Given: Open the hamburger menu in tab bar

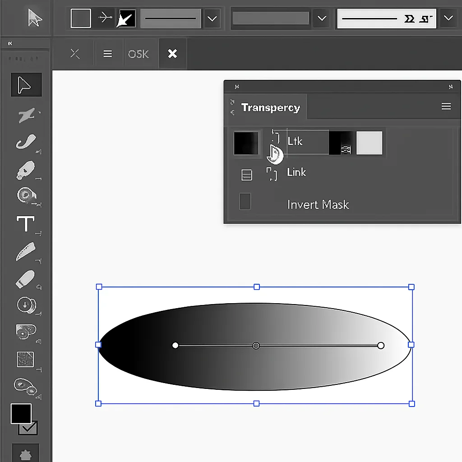Looking at the screenshot, I should (x=107, y=54).
